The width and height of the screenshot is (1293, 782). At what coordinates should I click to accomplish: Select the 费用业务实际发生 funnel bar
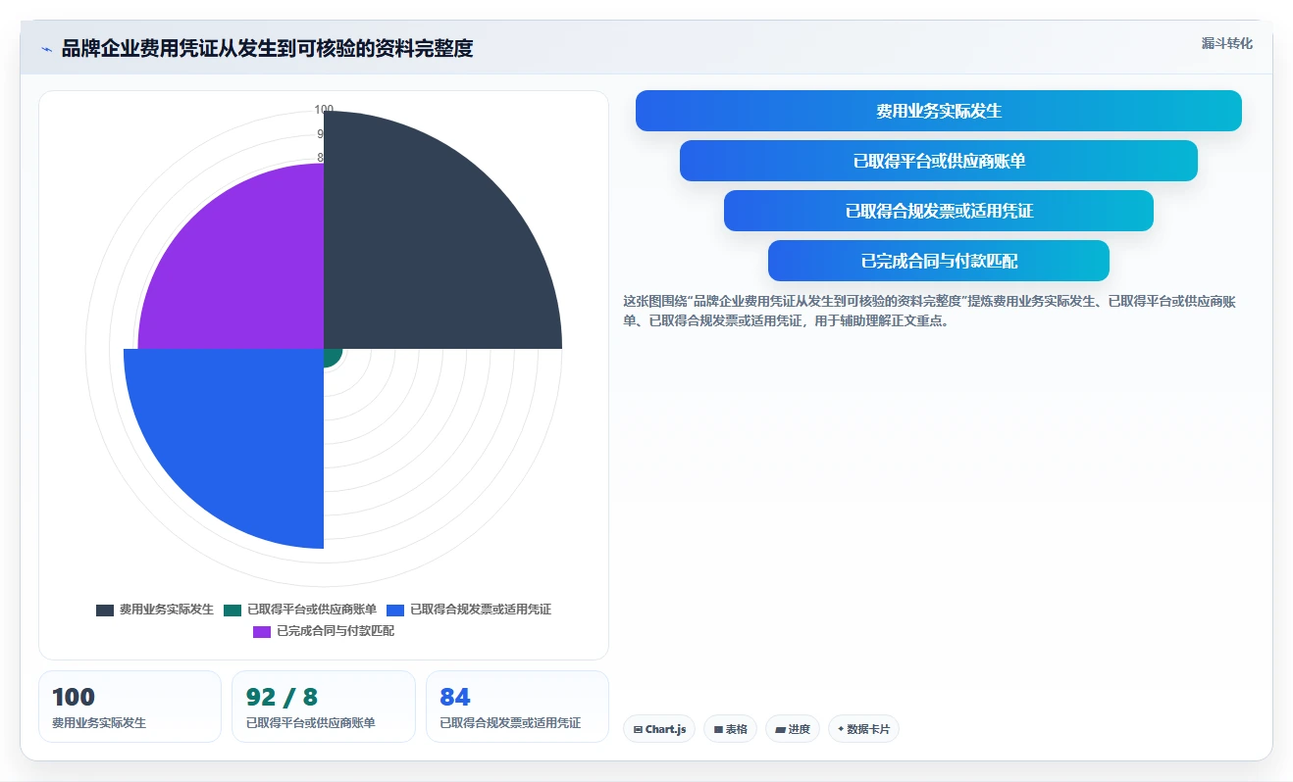click(x=939, y=111)
